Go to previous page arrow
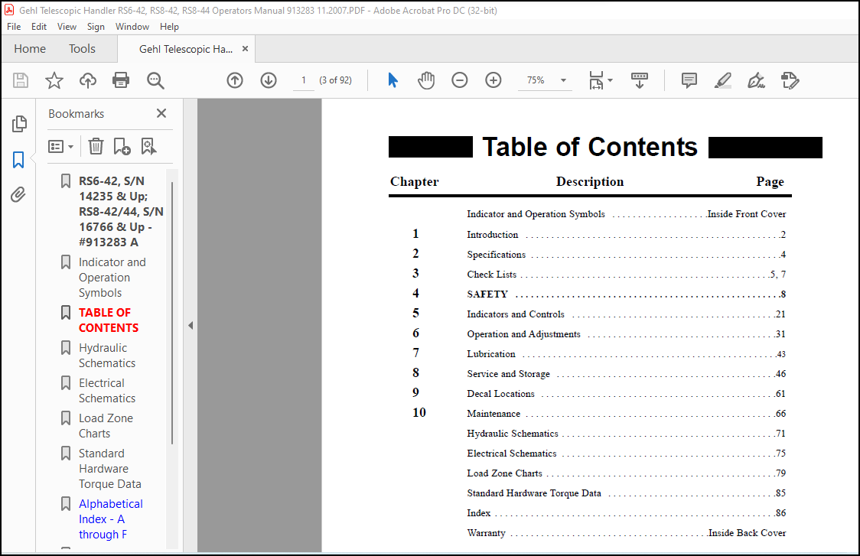 coord(235,80)
